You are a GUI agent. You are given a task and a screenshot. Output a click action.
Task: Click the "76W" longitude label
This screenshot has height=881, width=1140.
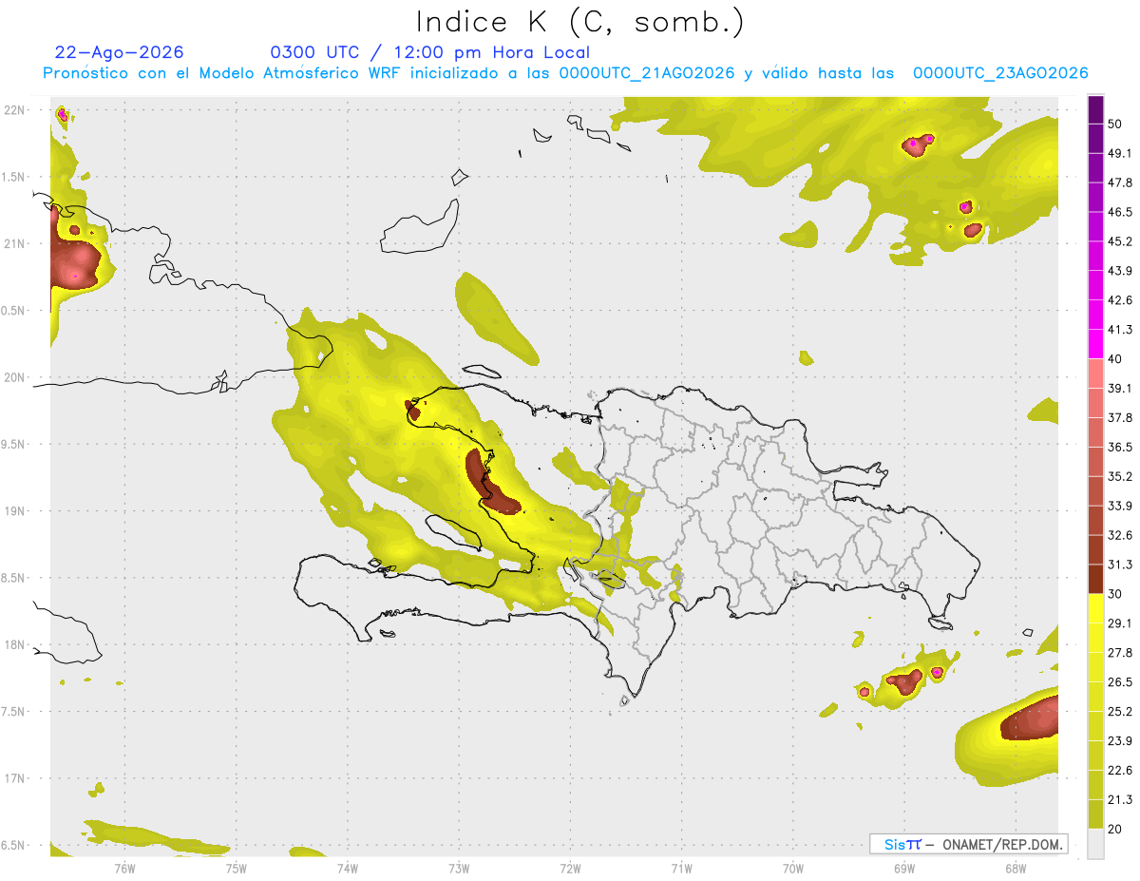click(x=123, y=868)
